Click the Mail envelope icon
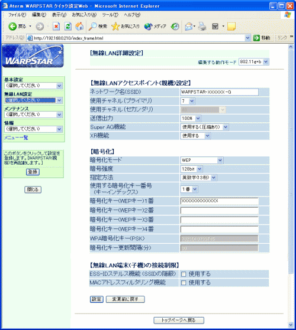Viewport: 296px width, 330px height. click(189, 27)
